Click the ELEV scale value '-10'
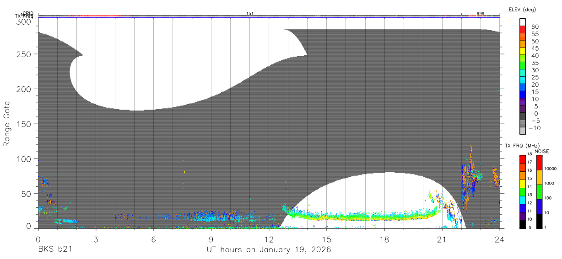 (x=535, y=128)
